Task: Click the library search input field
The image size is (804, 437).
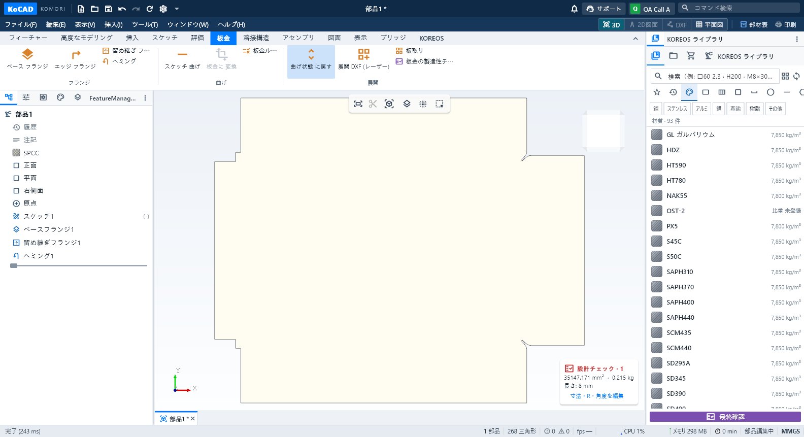Action: point(715,76)
